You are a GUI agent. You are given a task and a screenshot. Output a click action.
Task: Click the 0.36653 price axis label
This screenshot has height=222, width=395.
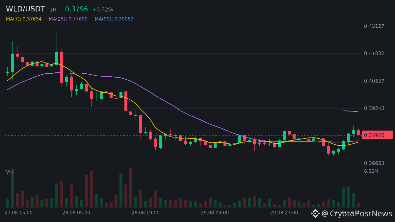(374, 163)
